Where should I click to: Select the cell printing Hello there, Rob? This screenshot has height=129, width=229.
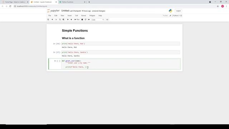coord(121,44)
